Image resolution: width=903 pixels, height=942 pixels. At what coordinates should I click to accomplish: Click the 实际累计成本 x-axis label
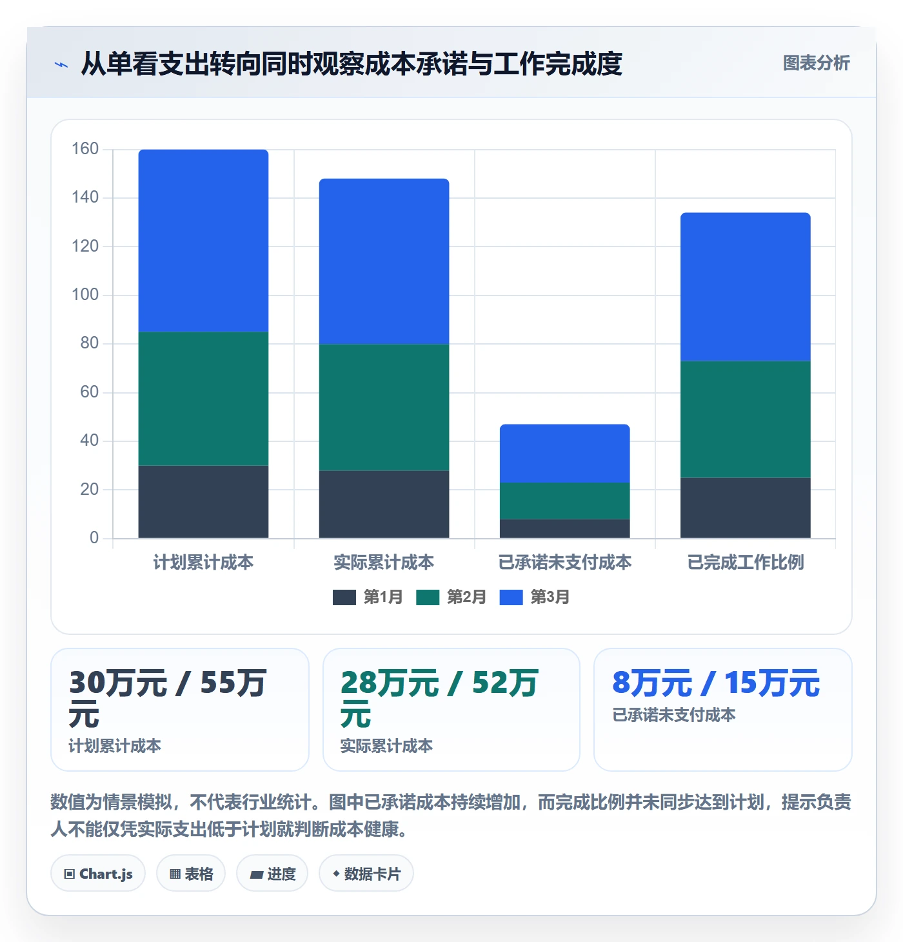click(x=384, y=563)
